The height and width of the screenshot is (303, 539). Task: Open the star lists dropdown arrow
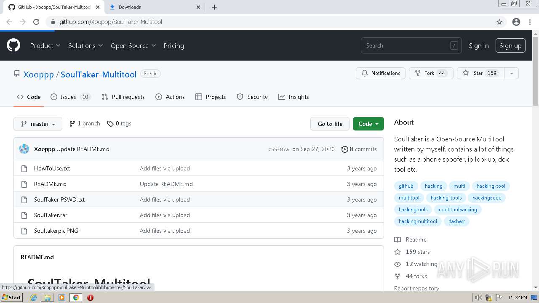pos(511,73)
